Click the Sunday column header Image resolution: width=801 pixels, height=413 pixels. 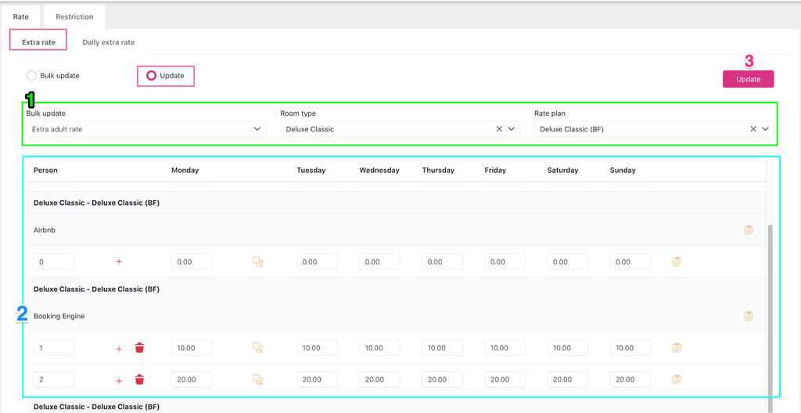pyautogui.click(x=623, y=171)
